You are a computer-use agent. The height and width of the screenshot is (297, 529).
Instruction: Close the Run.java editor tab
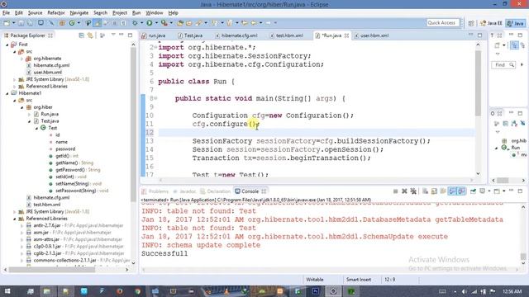(346, 35)
